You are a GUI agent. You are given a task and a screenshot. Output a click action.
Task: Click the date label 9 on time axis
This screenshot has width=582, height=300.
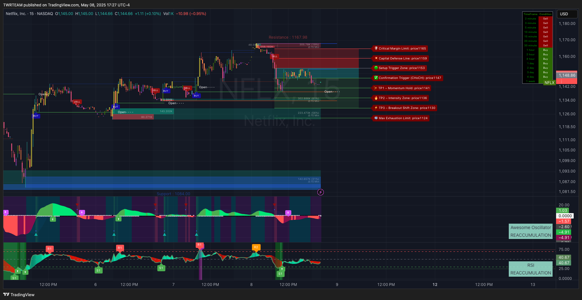[337, 285]
